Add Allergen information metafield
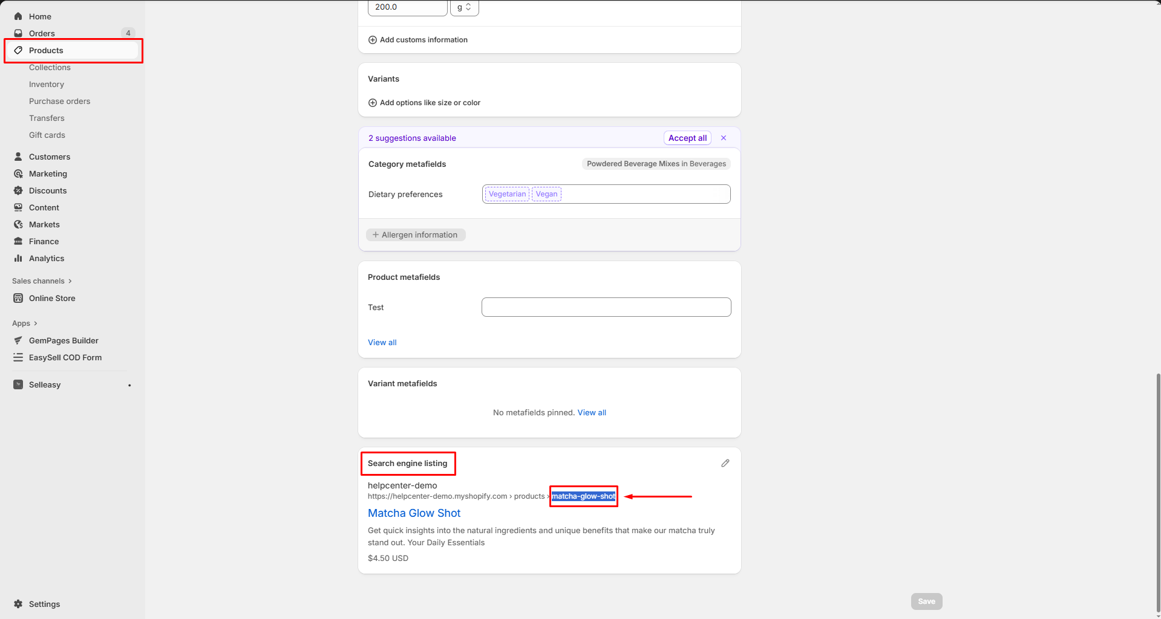The width and height of the screenshot is (1161, 619). [416, 235]
